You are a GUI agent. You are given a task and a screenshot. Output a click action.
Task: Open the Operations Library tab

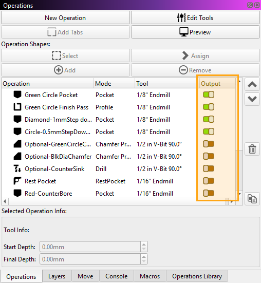click(x=197, y=276)
